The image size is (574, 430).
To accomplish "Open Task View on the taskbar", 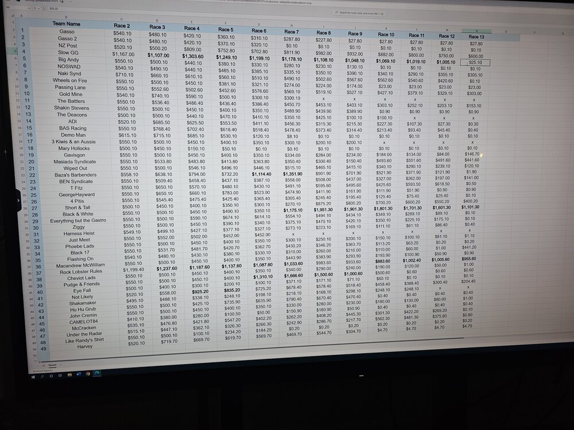I will point(60,376).
